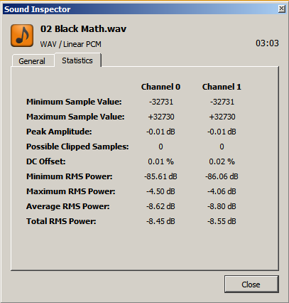Click the Possible Clipped Samples label
This screenshot has width=289, height=303.
coord(77,147)
